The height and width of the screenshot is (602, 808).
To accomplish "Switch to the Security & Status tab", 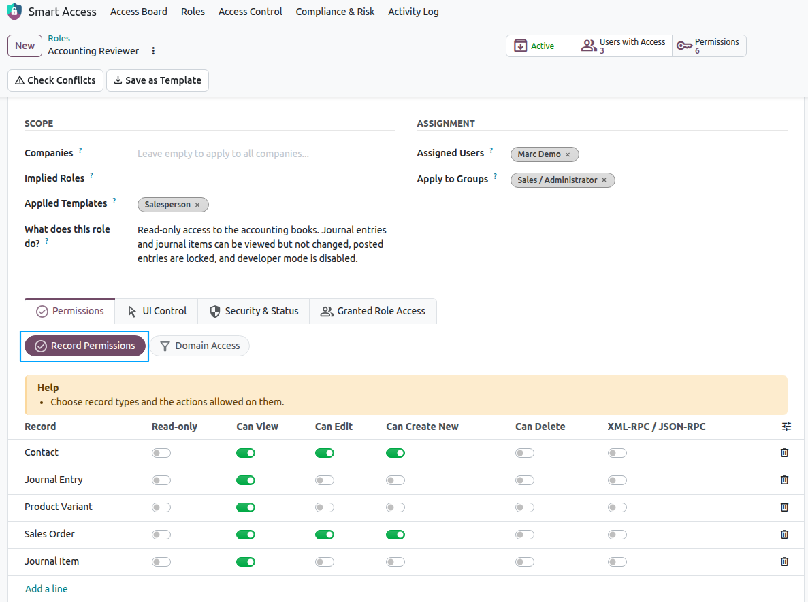I will 253,311.
